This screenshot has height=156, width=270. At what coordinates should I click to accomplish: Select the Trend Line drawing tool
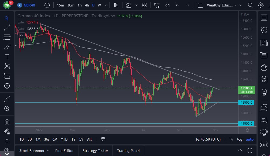click(7, 28)
